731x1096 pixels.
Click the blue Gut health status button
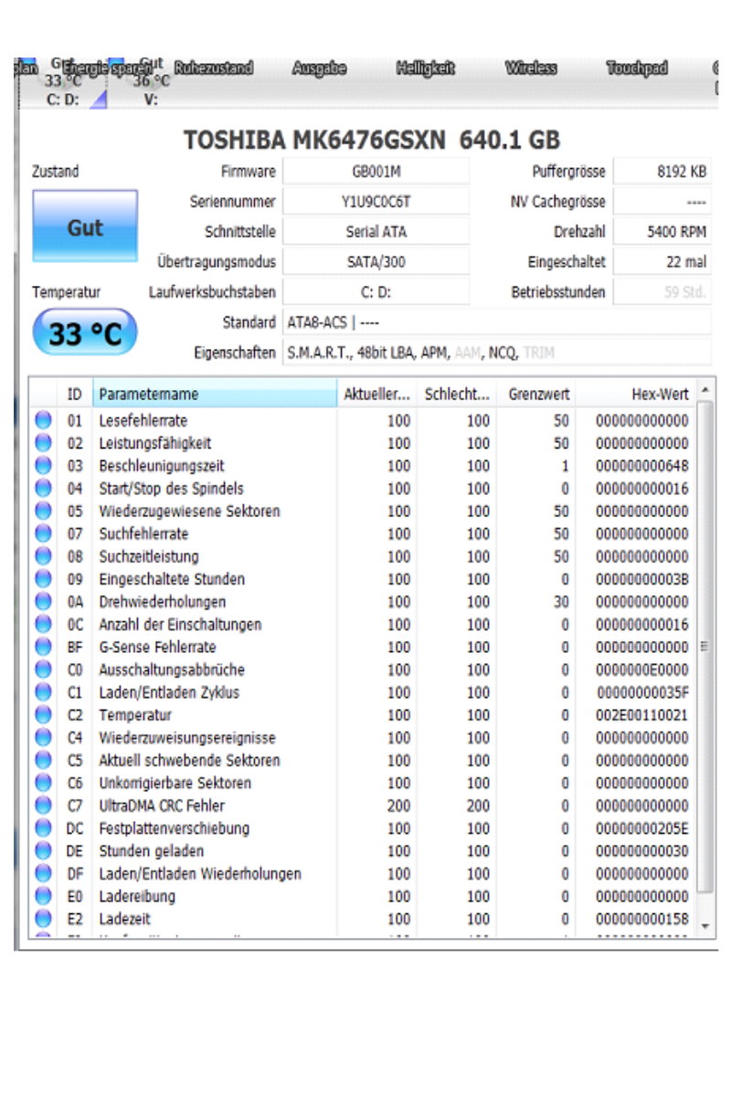[x=85, y=227]
